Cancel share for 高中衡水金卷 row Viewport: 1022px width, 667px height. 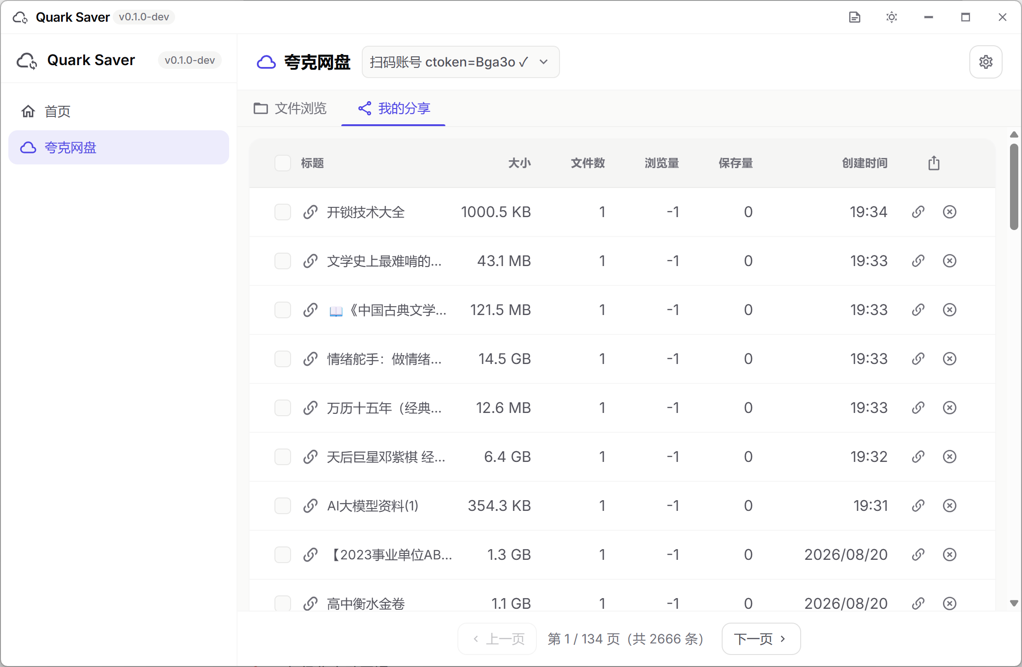coord(949,604)
